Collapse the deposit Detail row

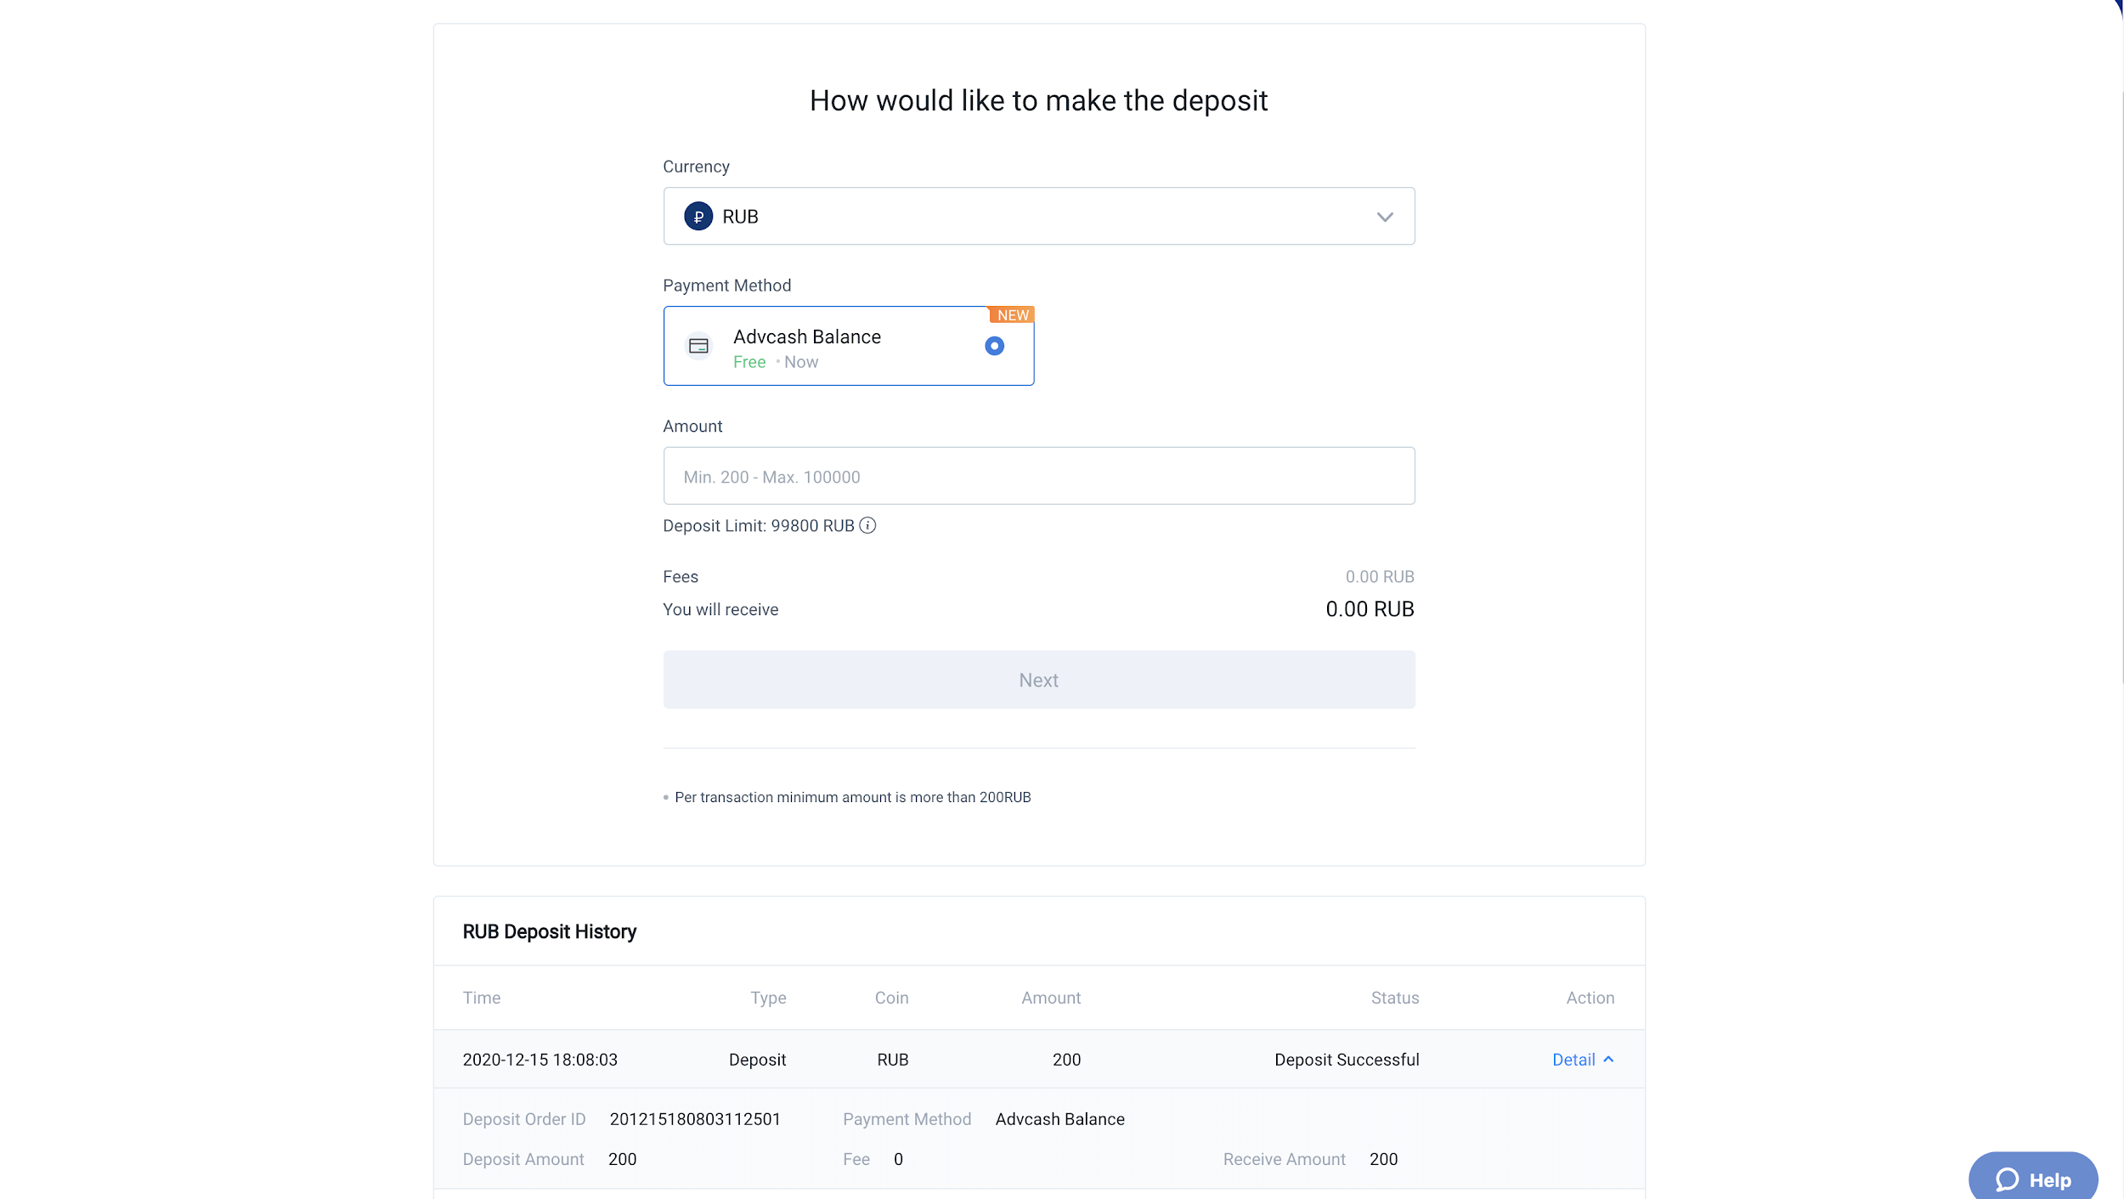tap(1608, 1060)
